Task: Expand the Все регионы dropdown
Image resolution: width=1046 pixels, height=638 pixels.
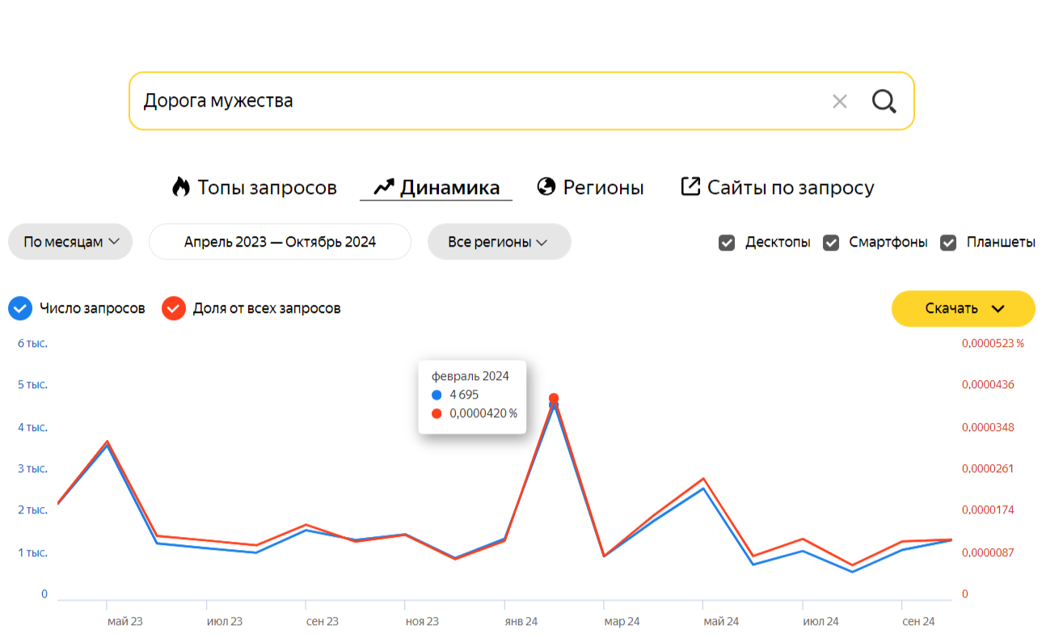Action: [499, 242]
